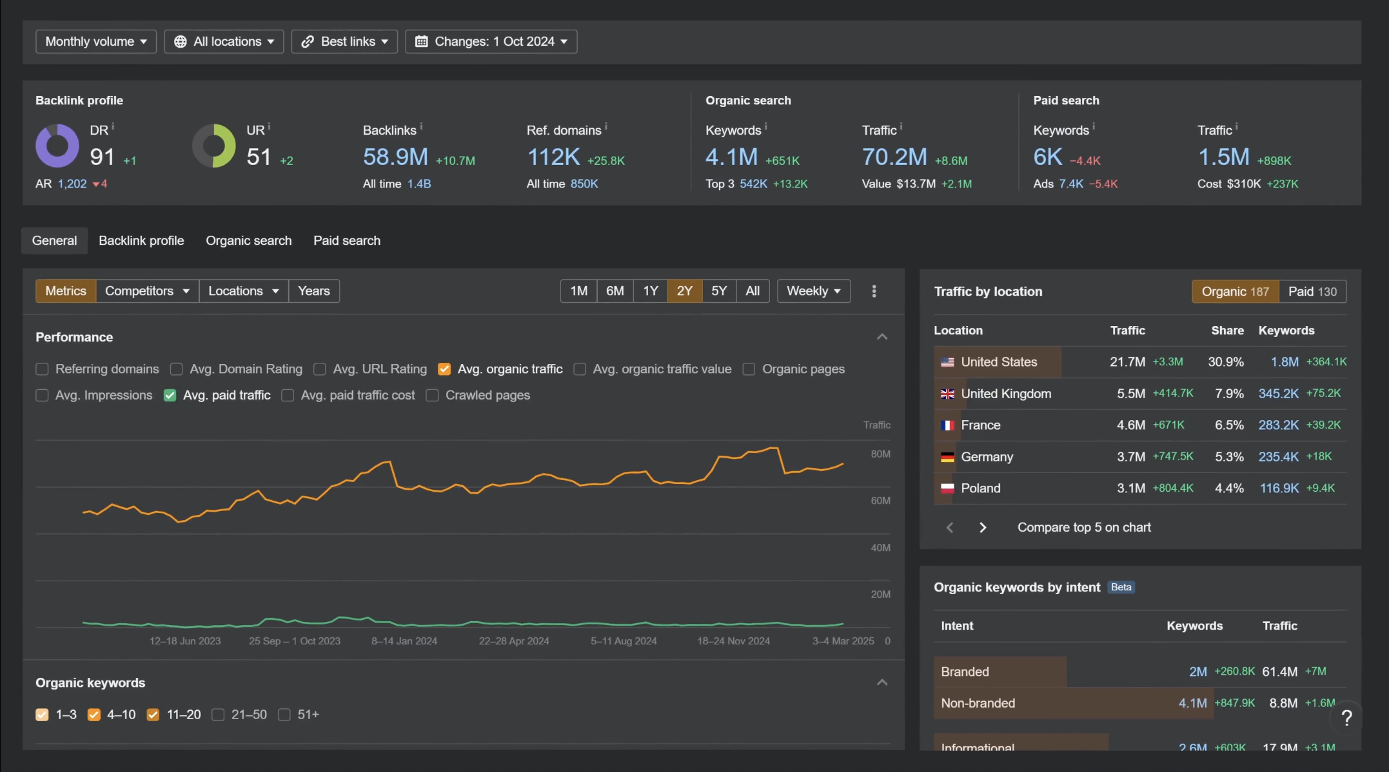The height and width of the screenshot is (772, 1389).
Task: Check the 21–50 keyword positions checkbox
Action: tap(219, 715)
